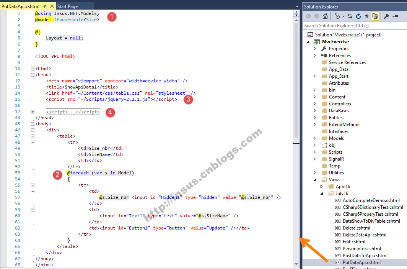
Task: Select the Attributes folder
Action: click(x=339, y=83)
